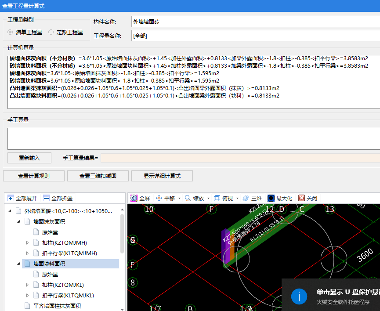Click 砖墙面抹灰面积=3.6*1.05 formula line
The image size is (380, 311).
[x=114, y=73]
